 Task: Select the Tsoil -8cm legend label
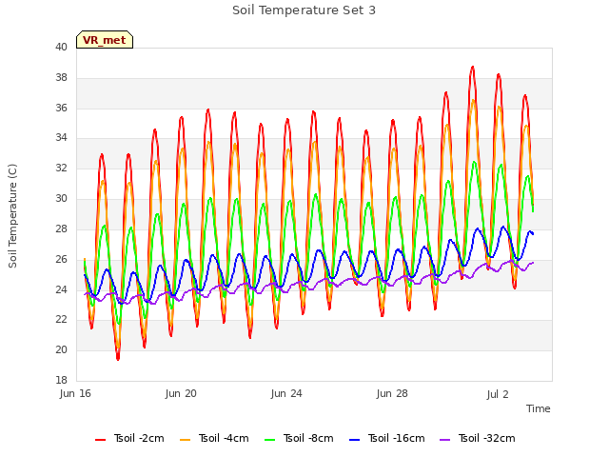click(x=308, y=438)
